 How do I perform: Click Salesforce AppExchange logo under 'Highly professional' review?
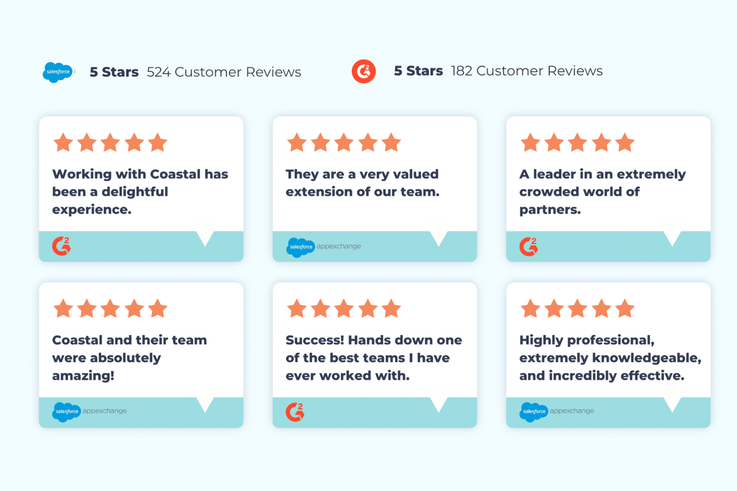(557, 411)
